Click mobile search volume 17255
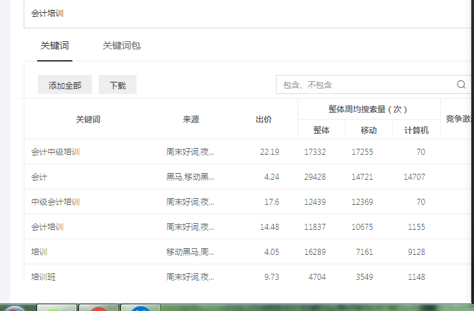 click(x=362, y=151)
